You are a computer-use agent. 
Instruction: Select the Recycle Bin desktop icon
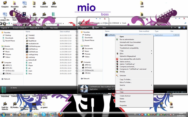pyautogui.click(x=161, y=105)
